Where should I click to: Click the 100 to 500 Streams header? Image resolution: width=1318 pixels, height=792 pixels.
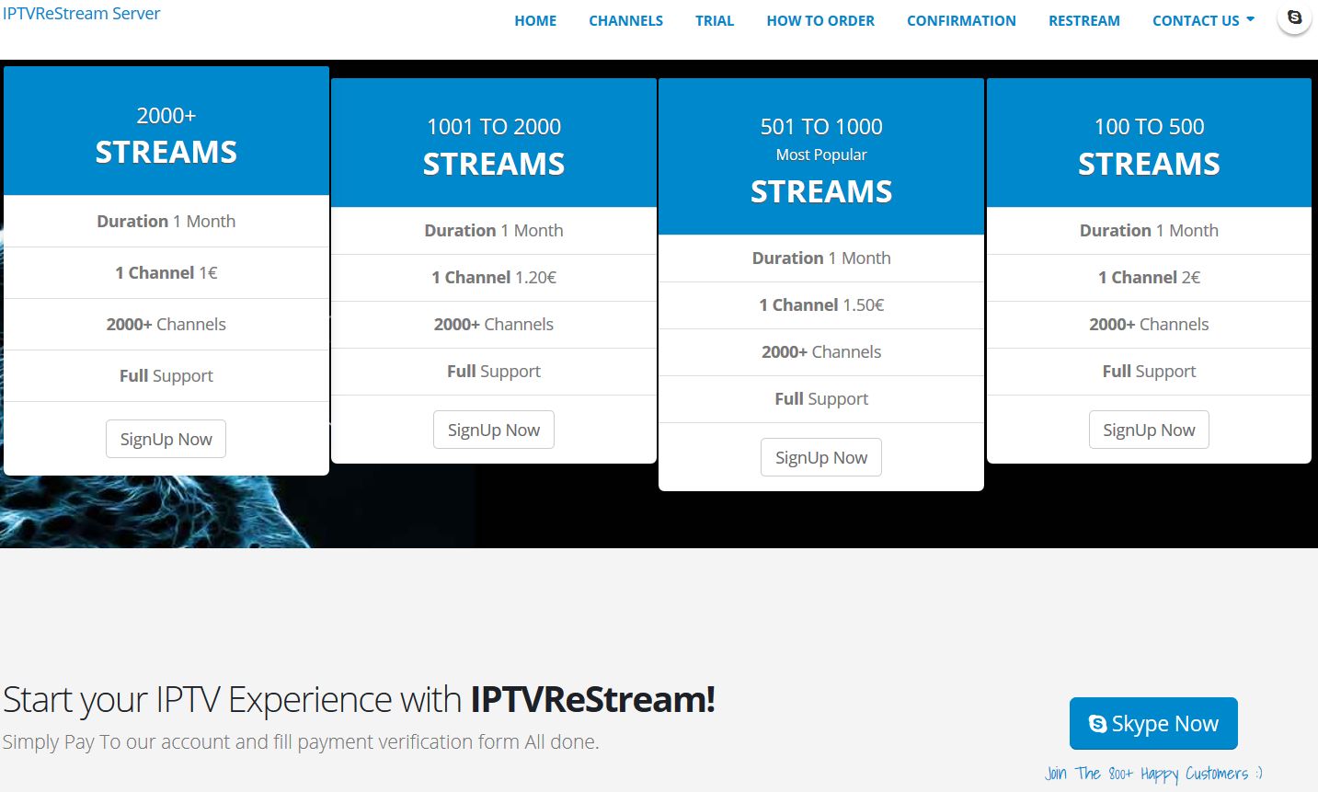[1149, 144]
